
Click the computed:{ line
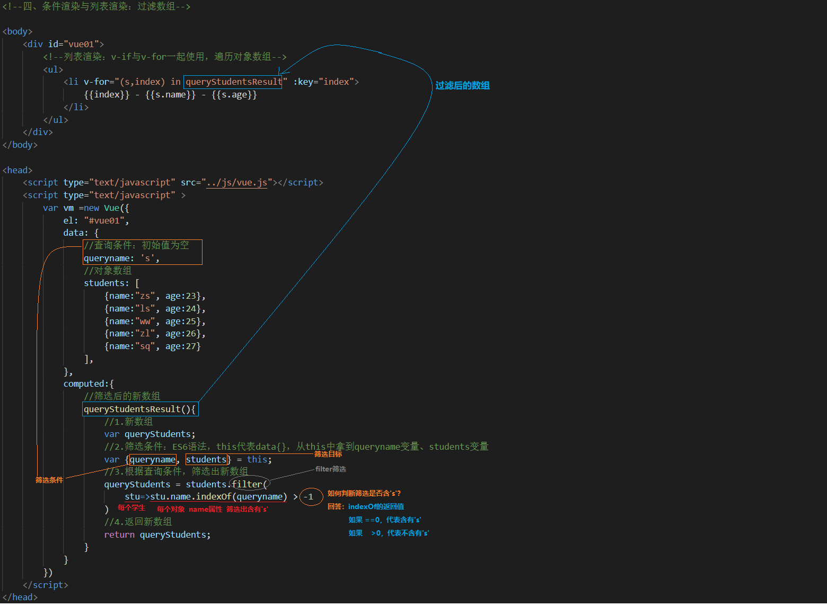(89, 384)
